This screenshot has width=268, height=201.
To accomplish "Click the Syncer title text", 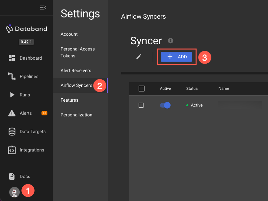I will click(x=146, y=41).
